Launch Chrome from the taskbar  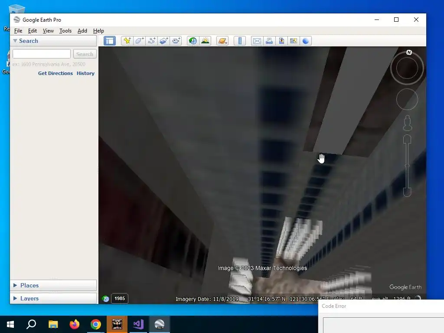[x=96, y=324]
